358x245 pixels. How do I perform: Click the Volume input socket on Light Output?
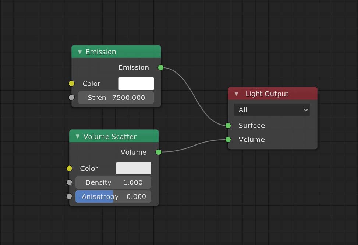coord(228,139)
